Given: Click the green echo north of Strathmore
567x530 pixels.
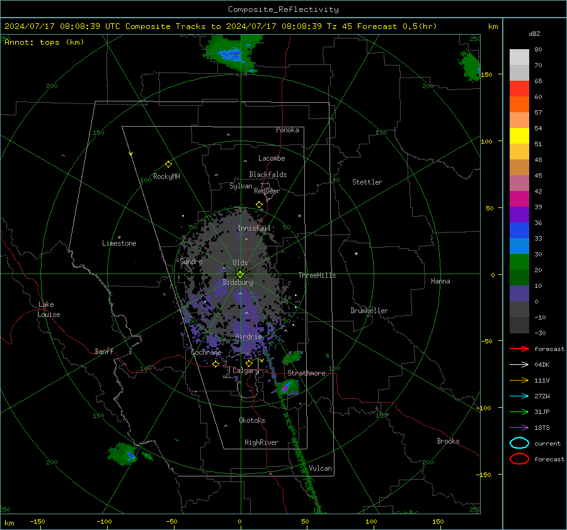Looking at the screenshot, I should [x=292, y=357].
